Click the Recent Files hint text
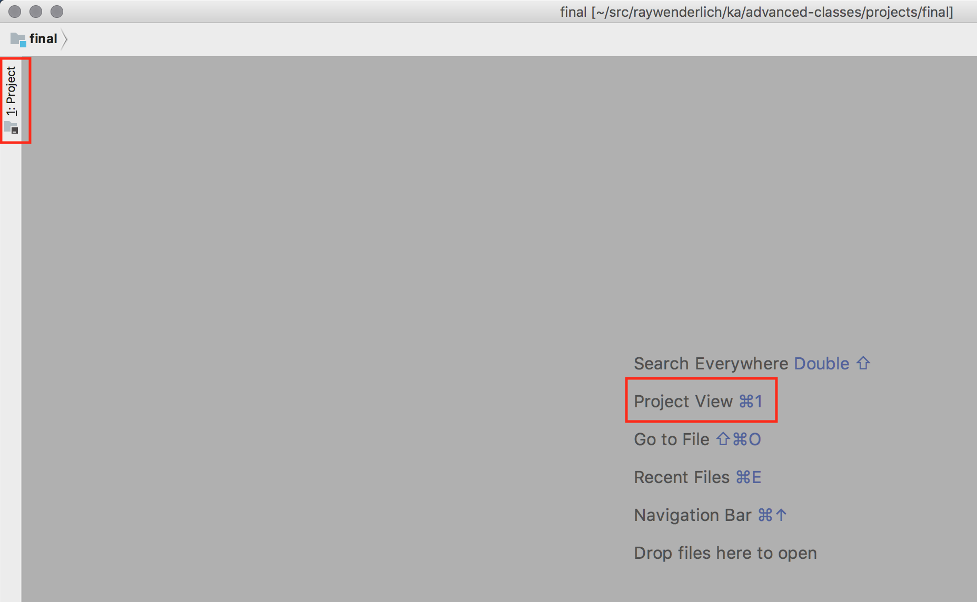Screen dimensions: 977x602 coord(681,477)
